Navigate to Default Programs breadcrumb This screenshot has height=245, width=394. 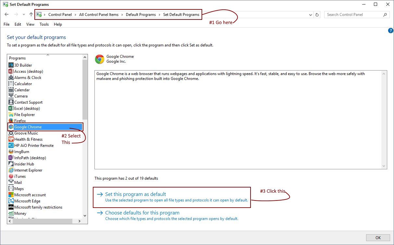141,15
